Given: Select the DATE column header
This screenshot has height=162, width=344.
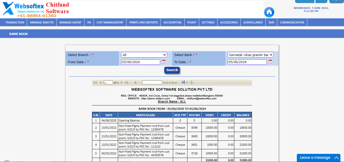Looking at the screenshot, I should tap(109, 115).
